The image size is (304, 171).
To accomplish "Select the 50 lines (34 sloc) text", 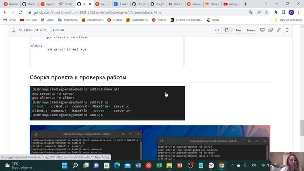I will [33, 30].
